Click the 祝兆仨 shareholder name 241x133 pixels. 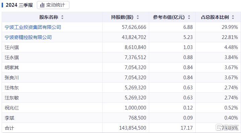pyautogui.click(x=12, y=108)
